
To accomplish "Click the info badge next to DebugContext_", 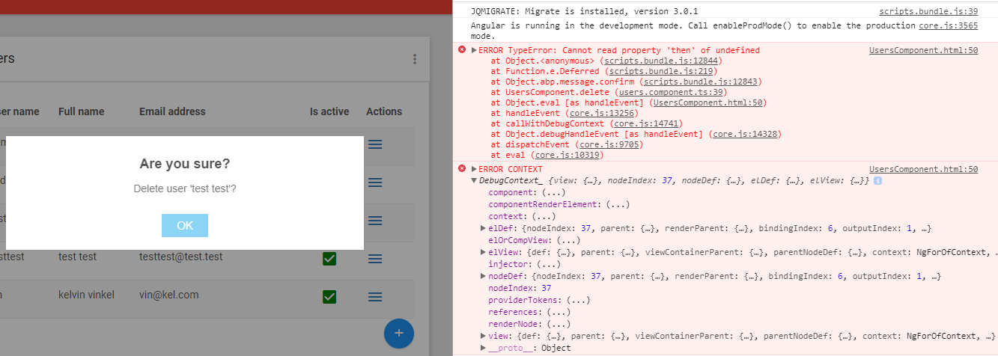I will 877,181.
